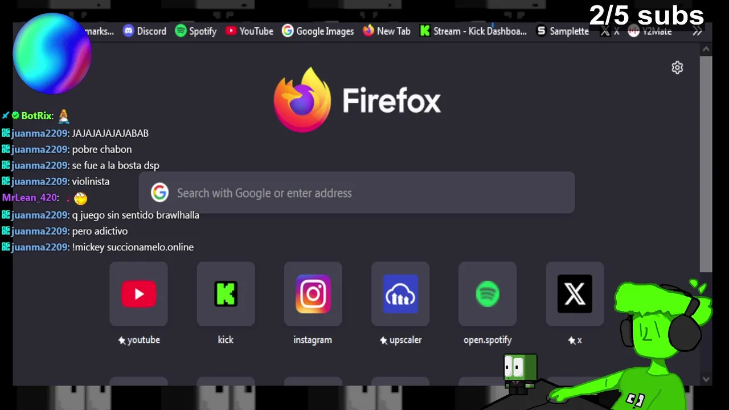Click the '2/5 subs' counter text
Viewport: 729px width, 410px height.
pyautogui.click(x=647, y=16)
